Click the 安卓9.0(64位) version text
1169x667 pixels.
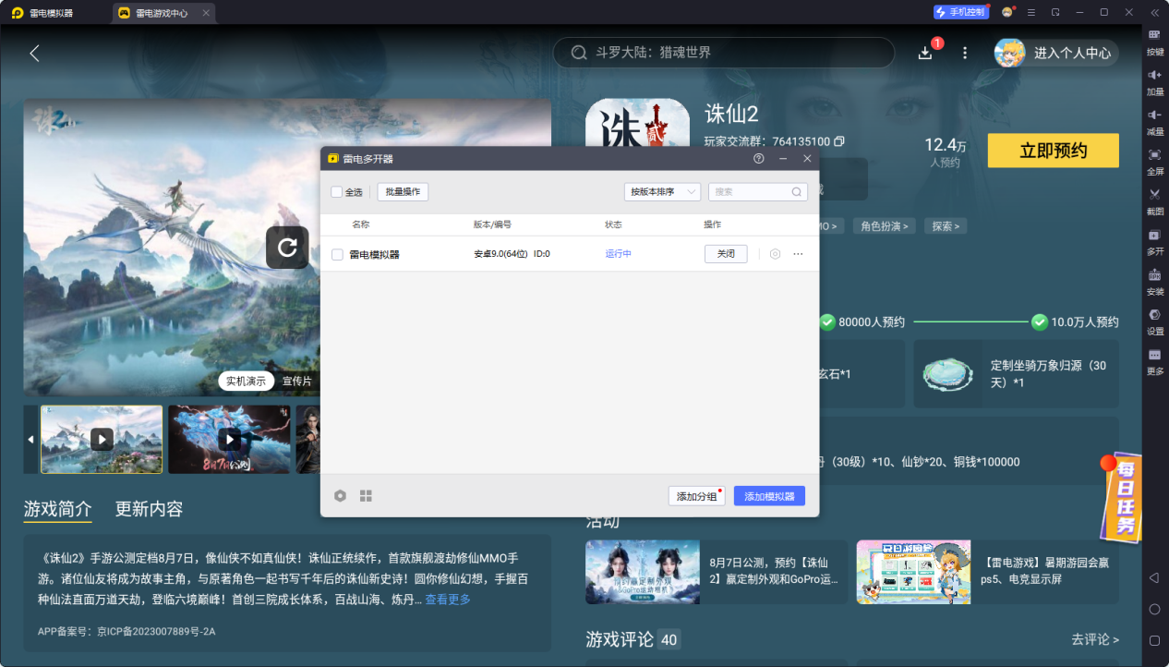[500, 254]
